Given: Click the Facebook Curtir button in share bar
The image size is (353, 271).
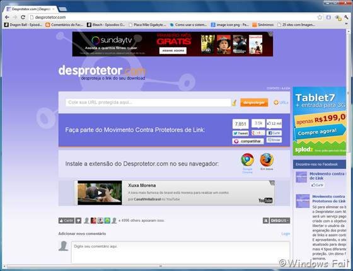Looking at the screenshot, I should tap(274, 133).
